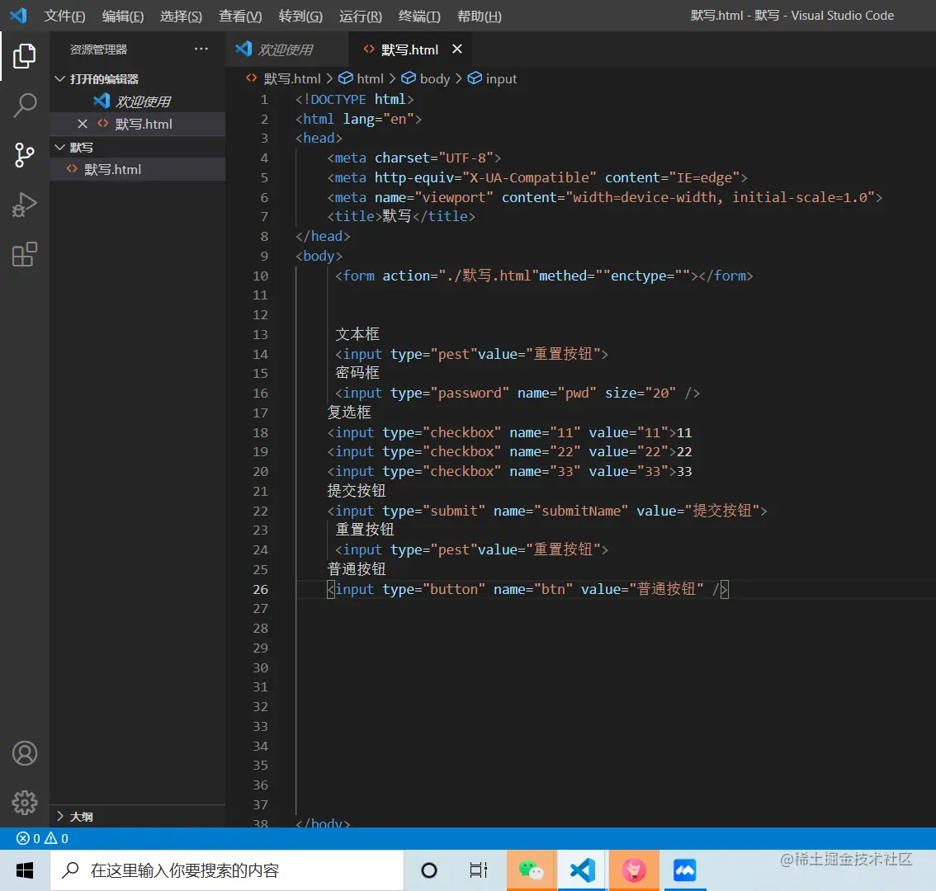The image size is (936, 891).
Task: Open the 帮助(H) menu
Action: pyautogui.click(x=480, y=16)
